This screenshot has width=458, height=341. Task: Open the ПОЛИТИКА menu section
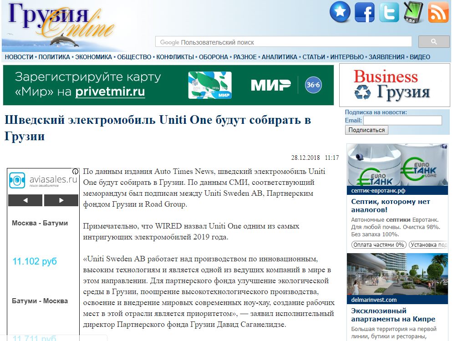pos(54,57)
